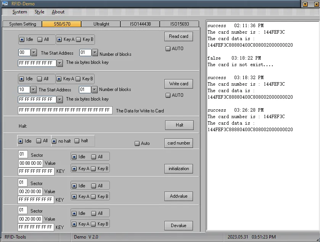Switch to the Ultralight tab
Image resolution: width=320 pixels, height=242 pixels.
(x=101, y=24)
